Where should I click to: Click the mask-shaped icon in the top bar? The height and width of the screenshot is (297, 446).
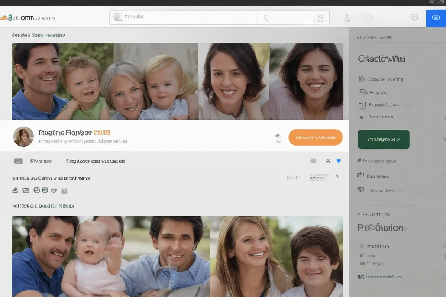point(414,17)
